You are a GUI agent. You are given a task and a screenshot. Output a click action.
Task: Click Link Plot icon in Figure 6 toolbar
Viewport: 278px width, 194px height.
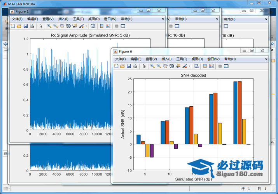[x=196, y=66]
